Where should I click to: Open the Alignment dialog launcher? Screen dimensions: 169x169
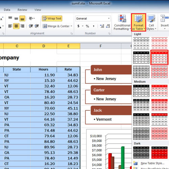point(71,33)
